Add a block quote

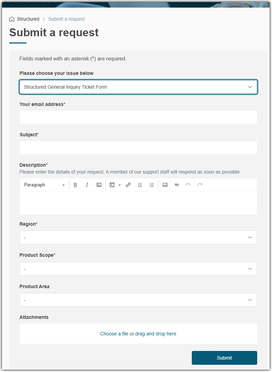177,185
